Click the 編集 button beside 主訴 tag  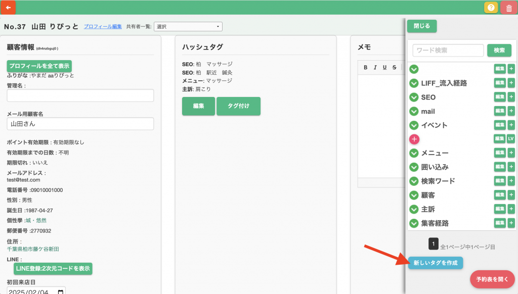499,209
